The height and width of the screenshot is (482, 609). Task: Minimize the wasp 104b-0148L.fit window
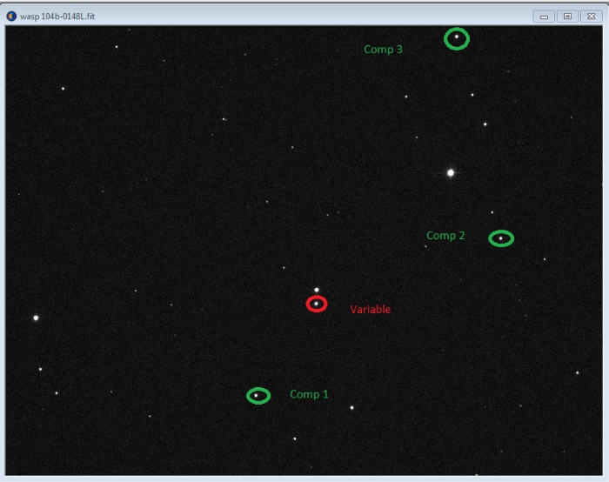(x=545, y=16)
